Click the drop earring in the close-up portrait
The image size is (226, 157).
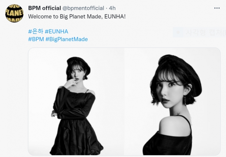pyautogui.click(x=185, y=100)
